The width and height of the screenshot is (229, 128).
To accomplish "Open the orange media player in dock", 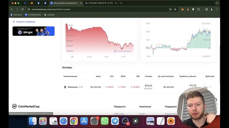I will coord(171,121).
